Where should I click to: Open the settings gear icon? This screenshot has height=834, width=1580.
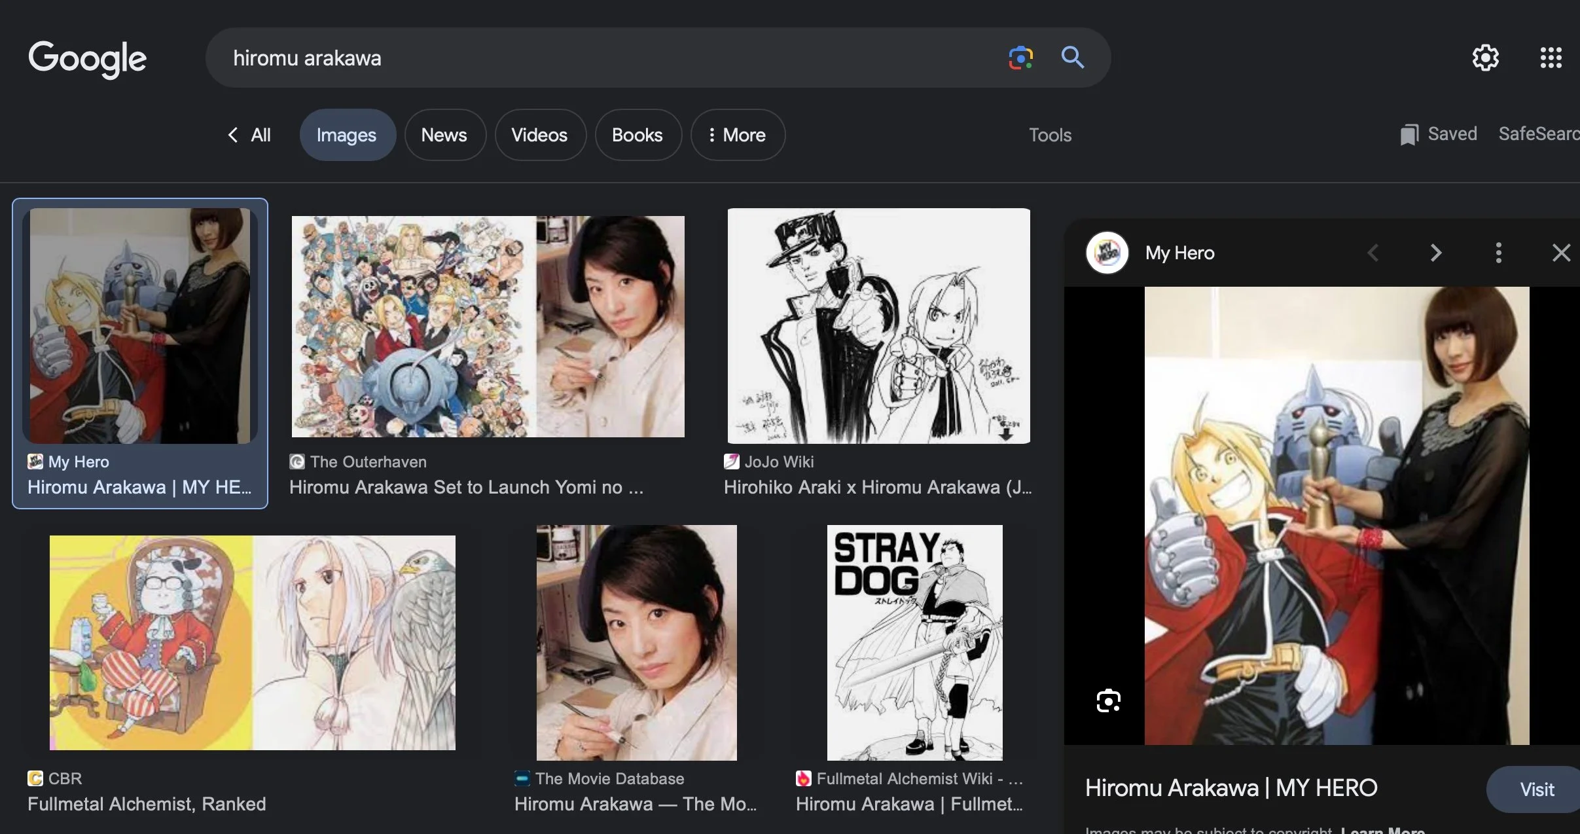point(1485,58)
